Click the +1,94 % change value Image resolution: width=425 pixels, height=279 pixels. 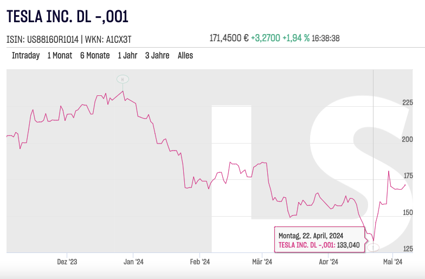coord(296,38)
